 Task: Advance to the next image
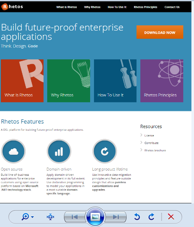(x=115, y=217)
